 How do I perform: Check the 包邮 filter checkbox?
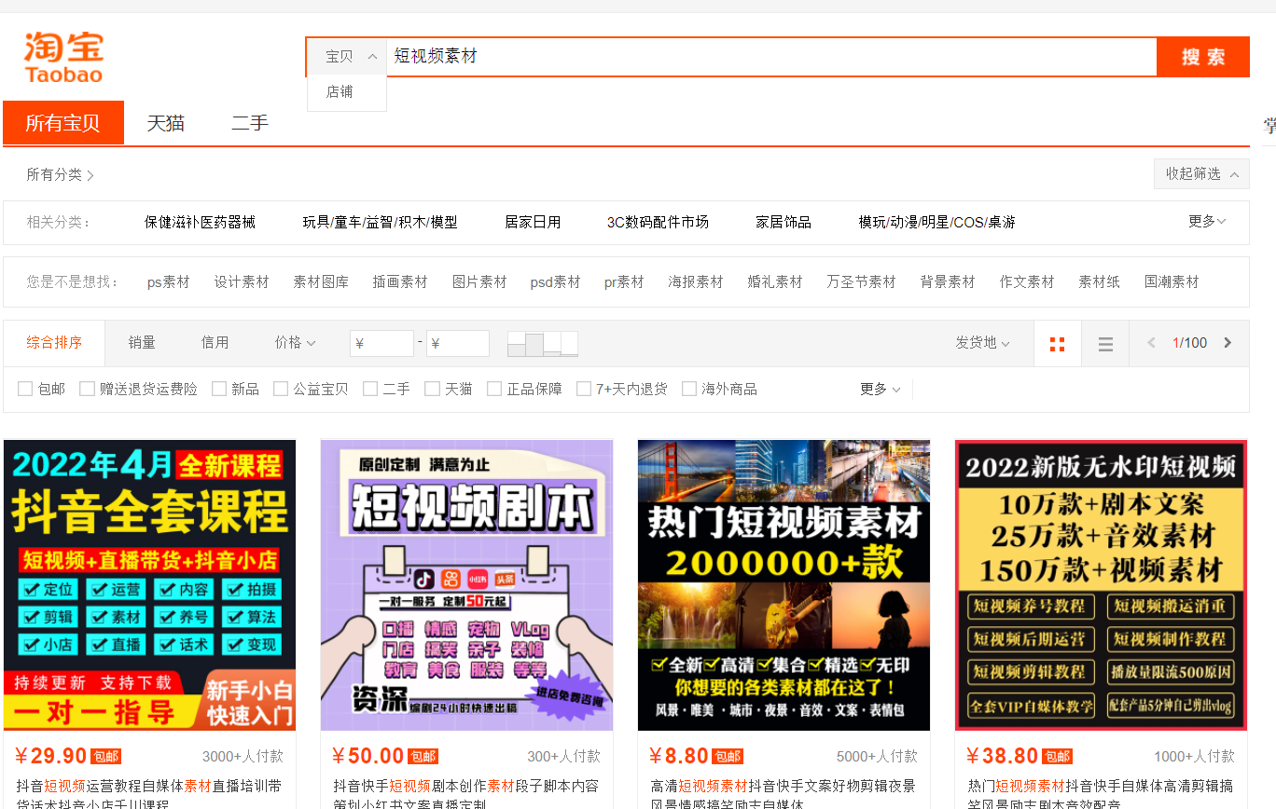click(x=25, y=389)
